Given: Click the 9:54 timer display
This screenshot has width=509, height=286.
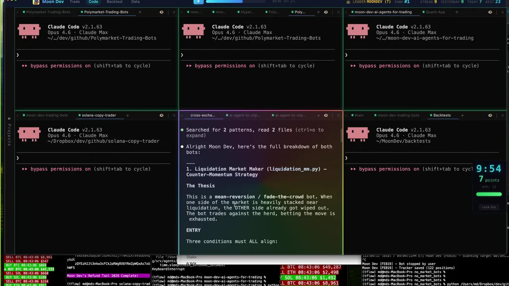Looking at the screenshot, I should tap(489, 169).
